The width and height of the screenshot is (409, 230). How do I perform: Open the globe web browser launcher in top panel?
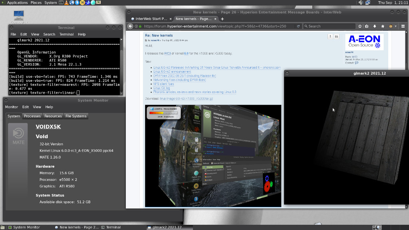point(72,3)
